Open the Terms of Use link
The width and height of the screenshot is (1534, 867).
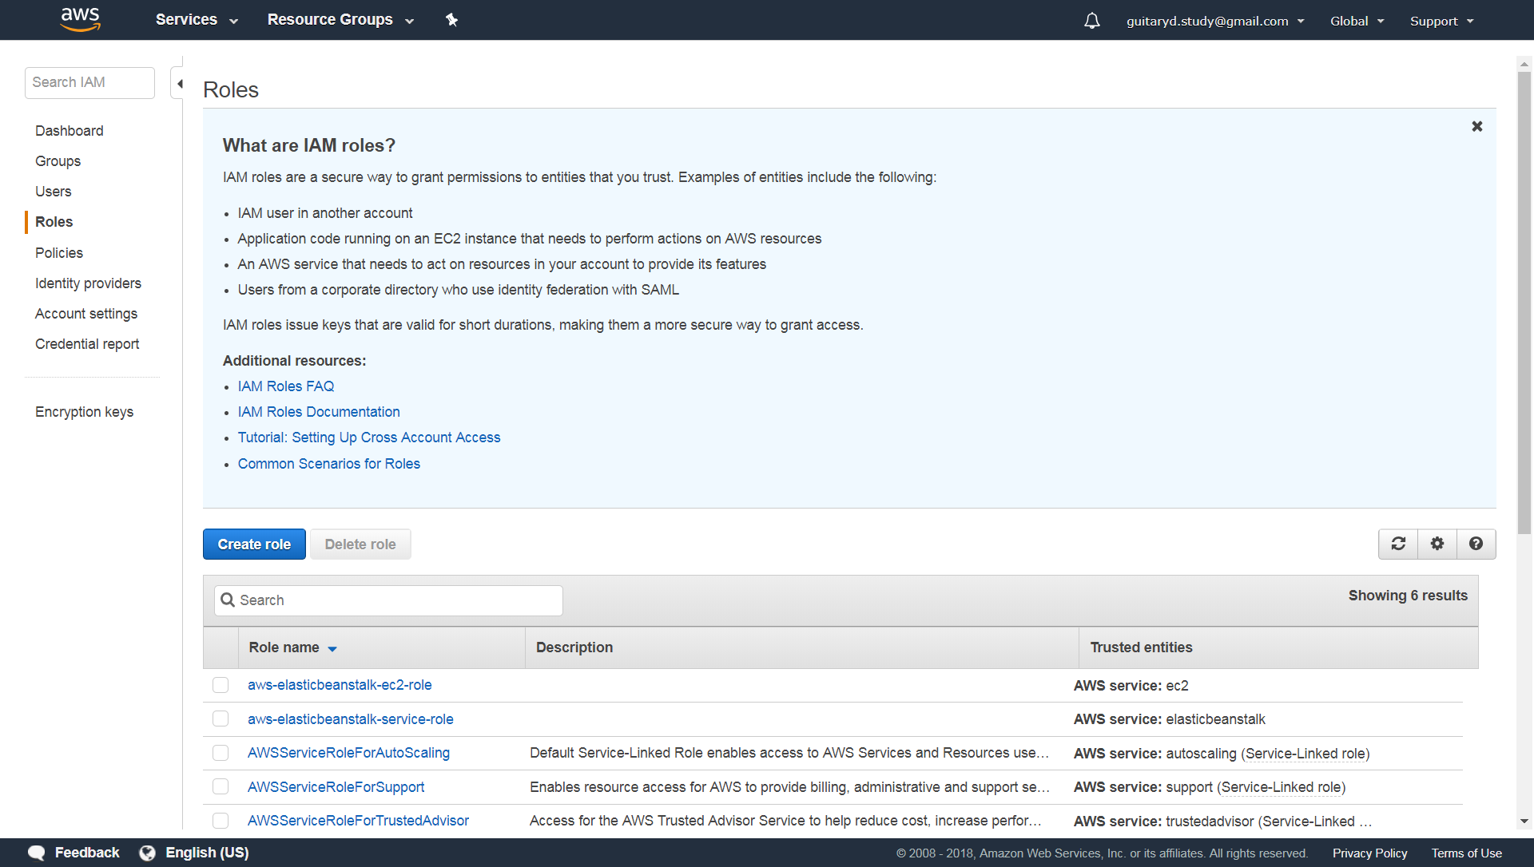pyautogui.click(x=1466, y=853)
